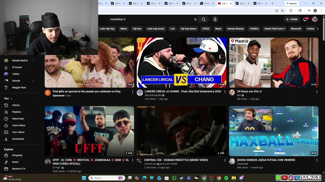The width and height of the screenshot is (325, 182).
Task: Open three-dot menu for LANCER LIRICAL vs CHANG
Action: [225, 92]
